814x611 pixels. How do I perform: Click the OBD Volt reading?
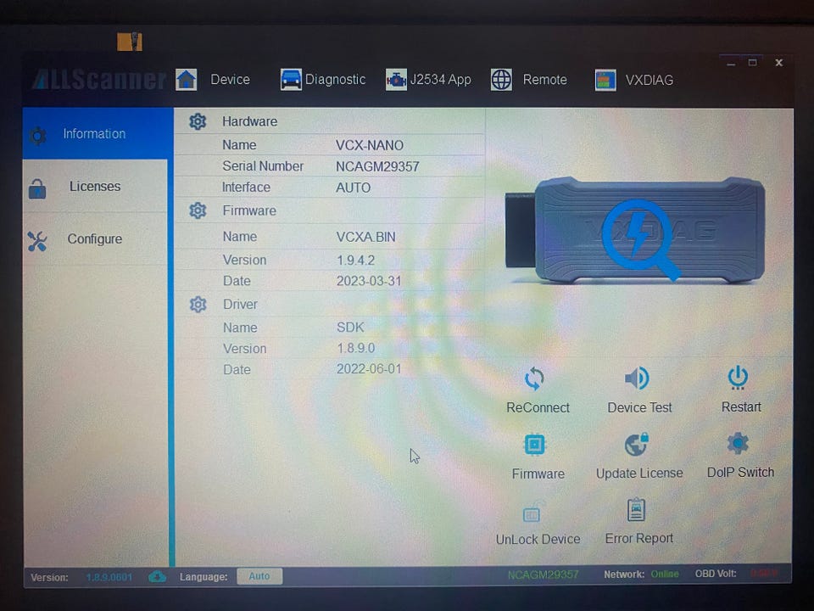pos(764,573)
